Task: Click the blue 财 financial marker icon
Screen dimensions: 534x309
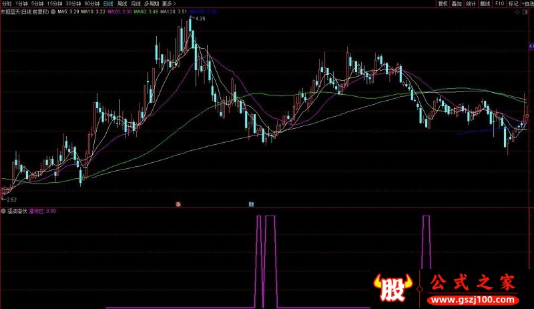Action: (251, 204)
